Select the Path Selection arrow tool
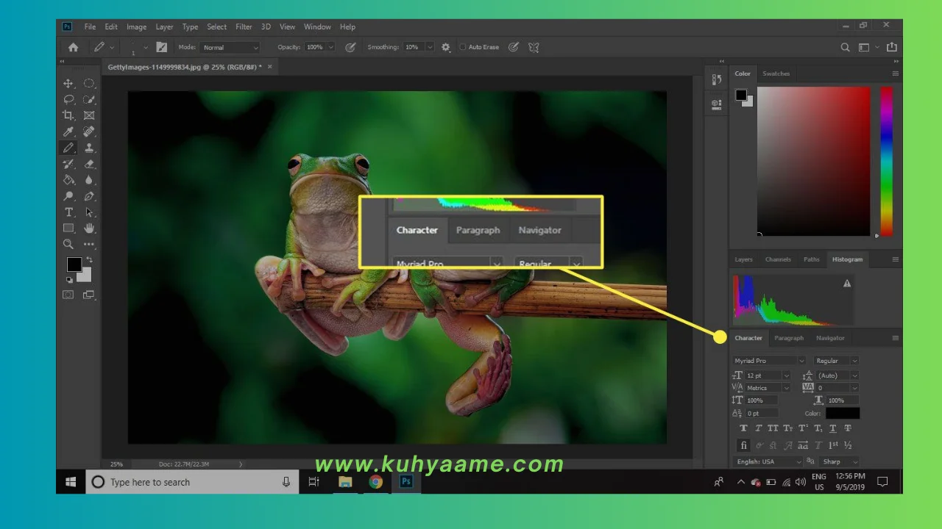The width and height of the screenshot is (942, 529). [x=89, y=212]
